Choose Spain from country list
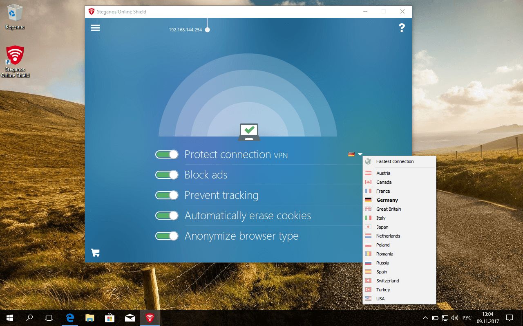 click(399, 272)
